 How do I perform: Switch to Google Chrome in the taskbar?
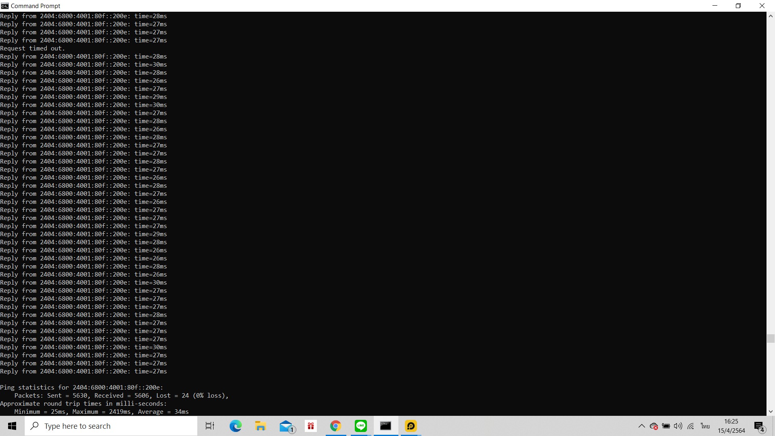point(335,426)
